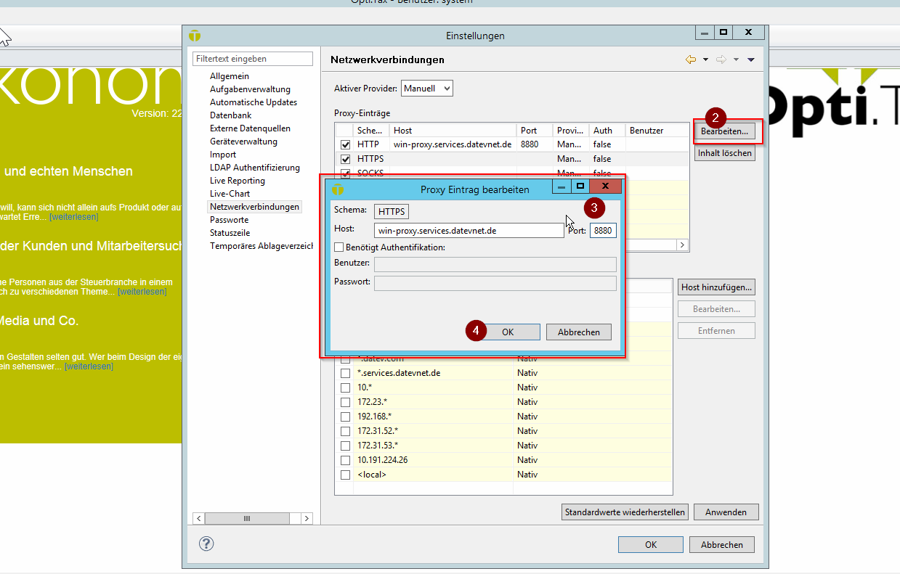Click the forward navigation arrow icon
The width and height of the screenshot is (900, 574).
click(x=721, y=60)
